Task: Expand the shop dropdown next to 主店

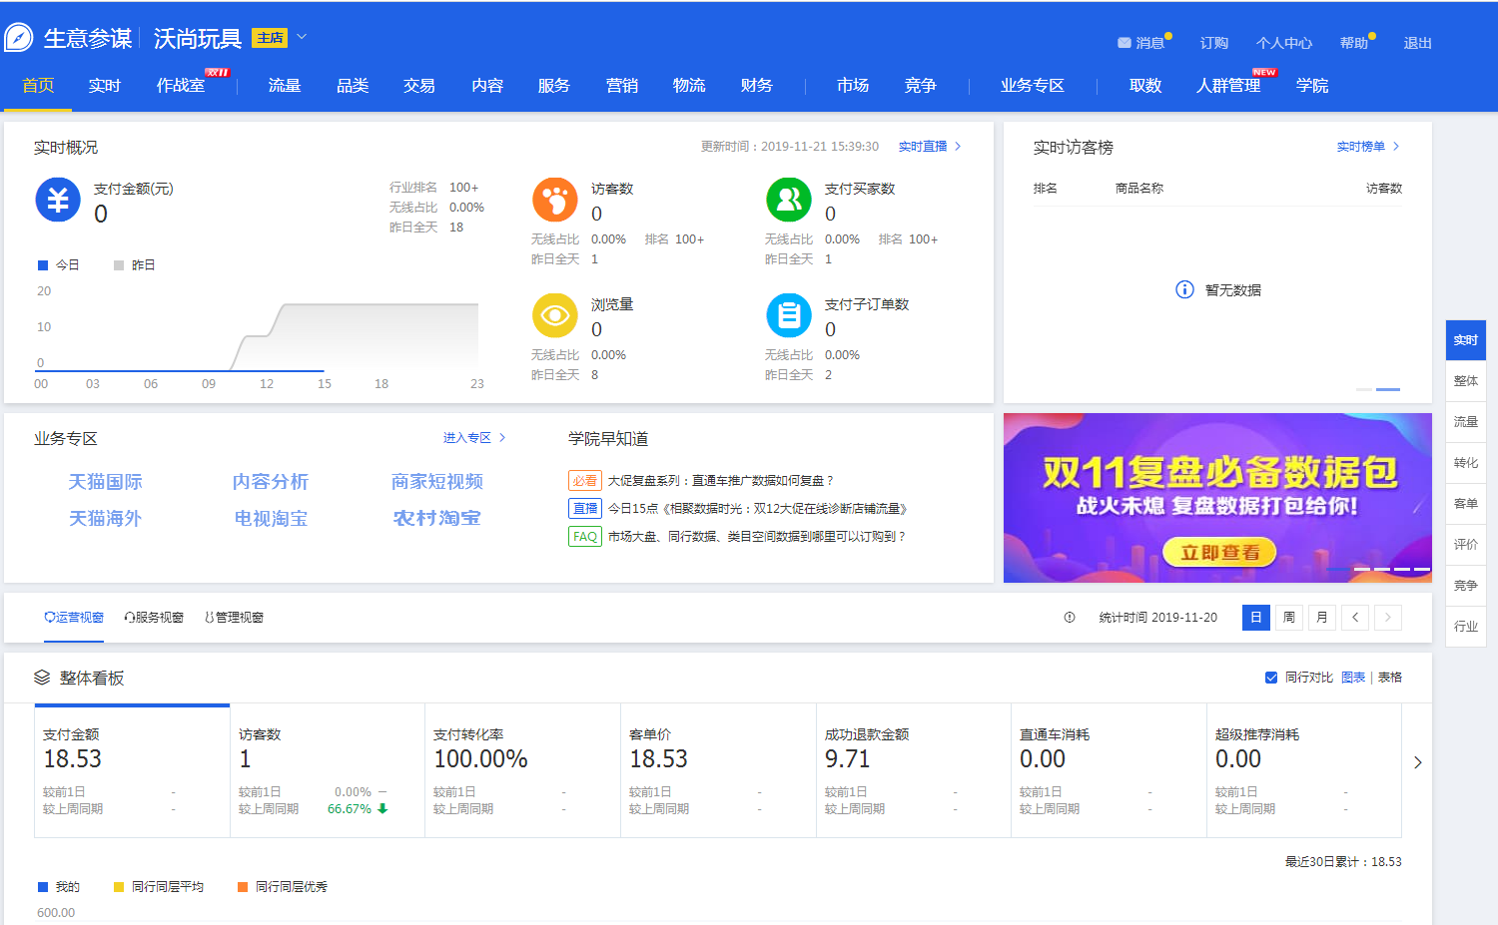Action: pyautogui.click(x=302, y=37)
